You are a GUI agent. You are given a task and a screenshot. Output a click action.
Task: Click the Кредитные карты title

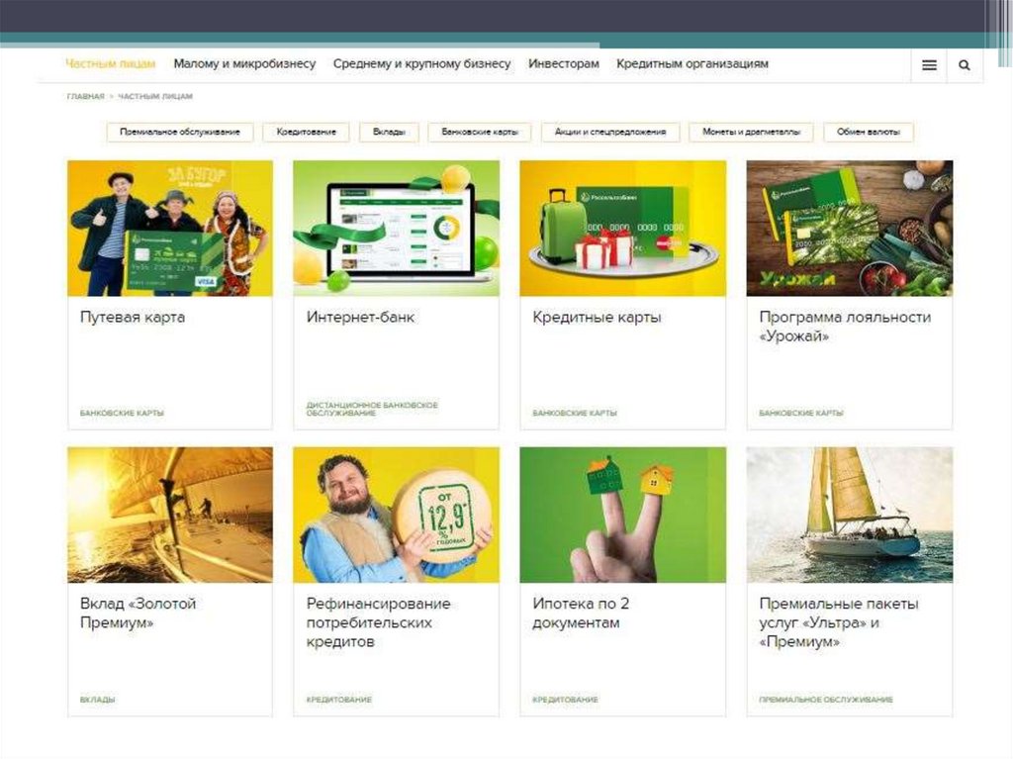597,318
